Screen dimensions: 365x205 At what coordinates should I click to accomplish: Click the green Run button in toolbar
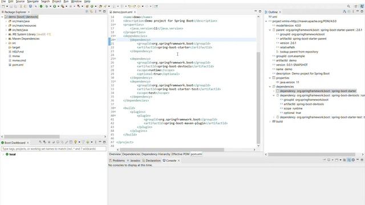pos(55,6)
